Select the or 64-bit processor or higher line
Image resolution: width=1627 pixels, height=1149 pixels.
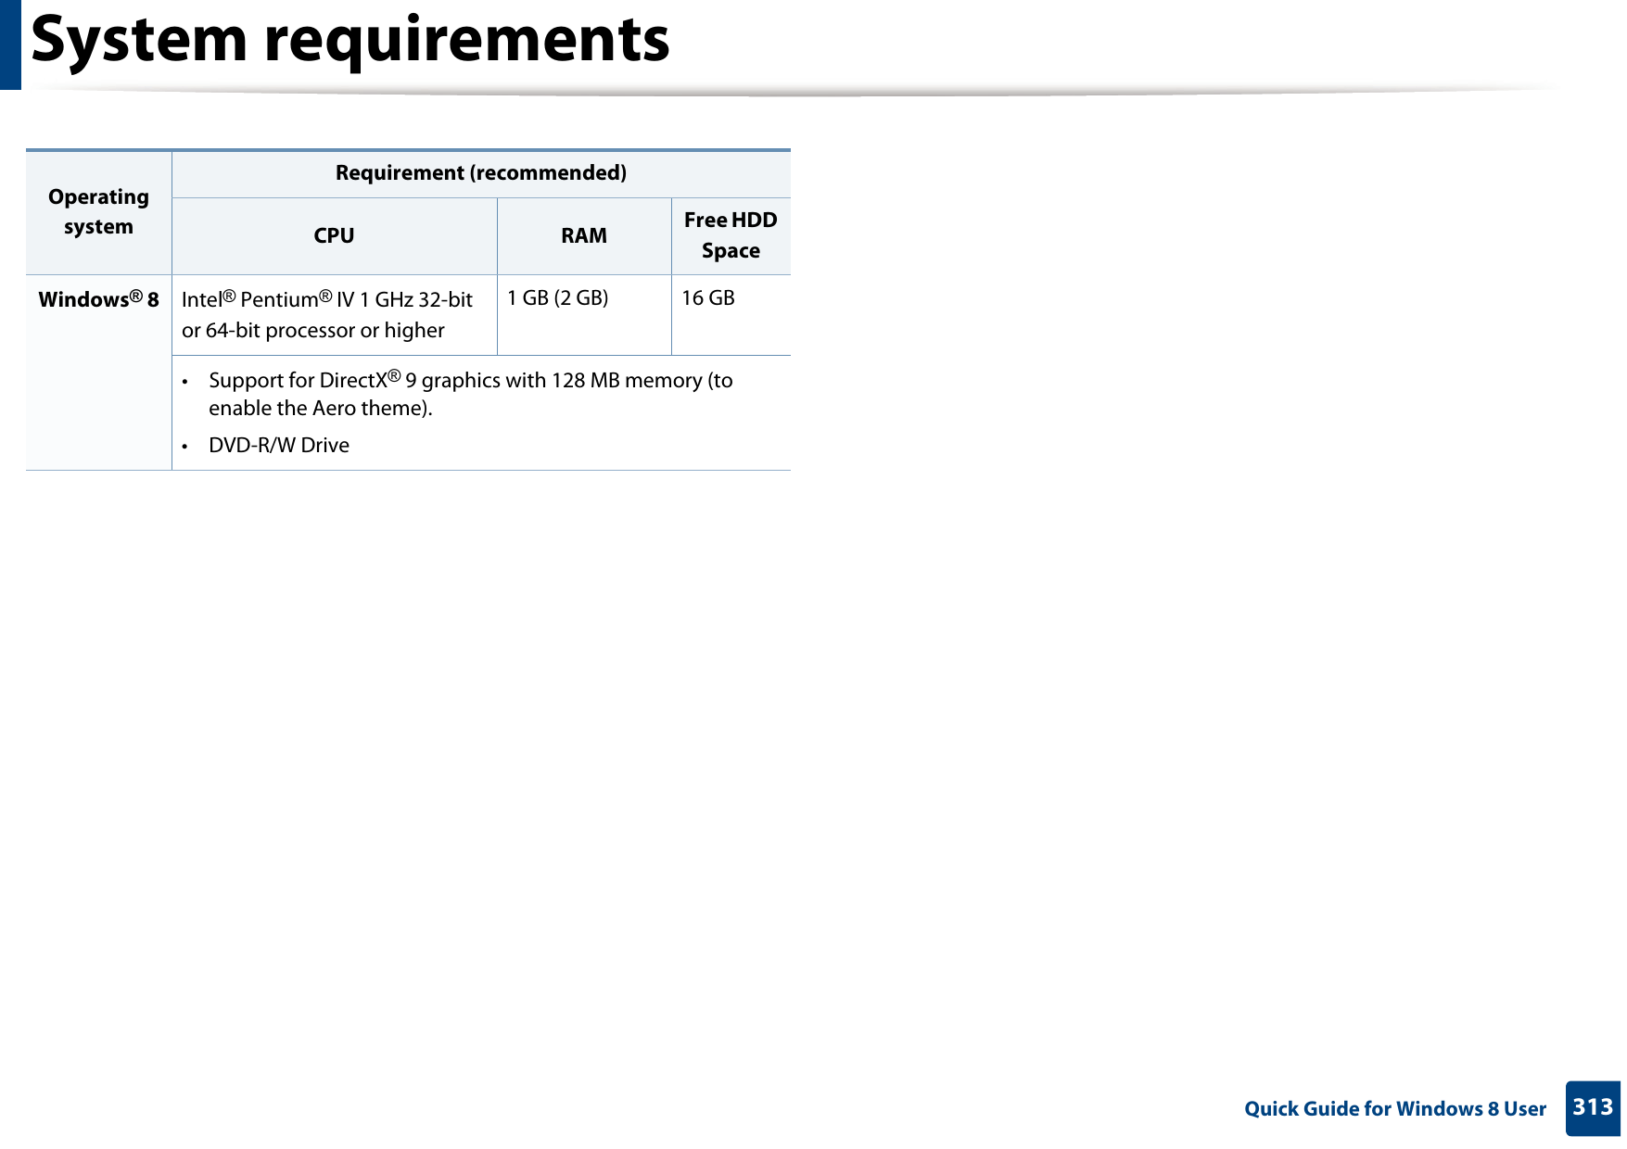[313, 330]
